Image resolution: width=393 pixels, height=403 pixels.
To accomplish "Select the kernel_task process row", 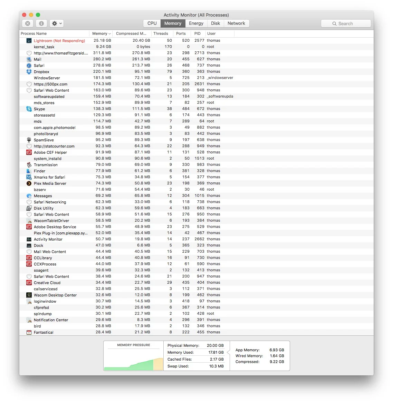I will [196, 47].
